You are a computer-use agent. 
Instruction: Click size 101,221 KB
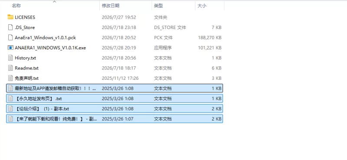pyautogui.click(x=210, y=48)
